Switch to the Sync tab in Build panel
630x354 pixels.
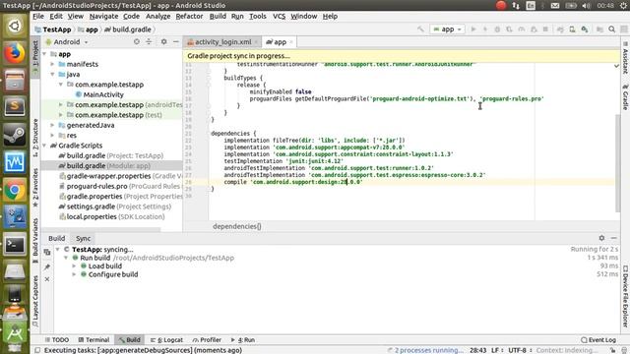coord(83,238)
